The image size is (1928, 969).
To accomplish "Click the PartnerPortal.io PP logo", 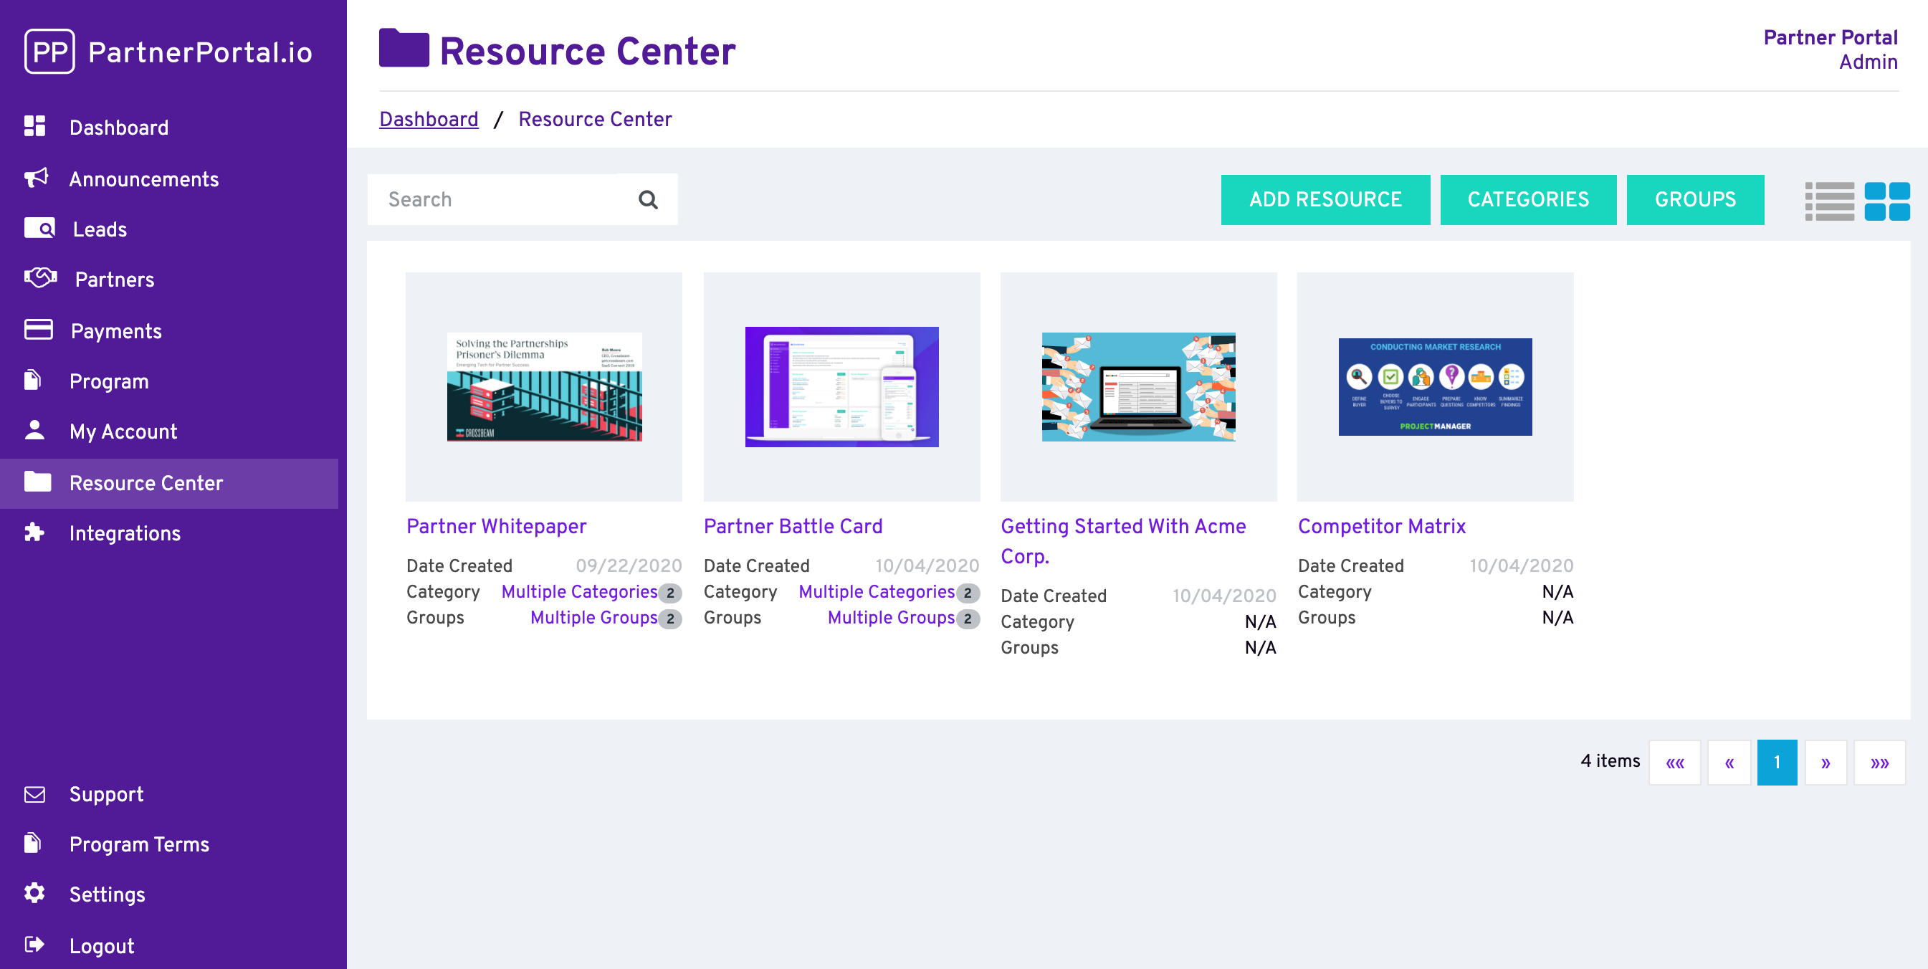I will pyautogui.click(x=50, y=52).
